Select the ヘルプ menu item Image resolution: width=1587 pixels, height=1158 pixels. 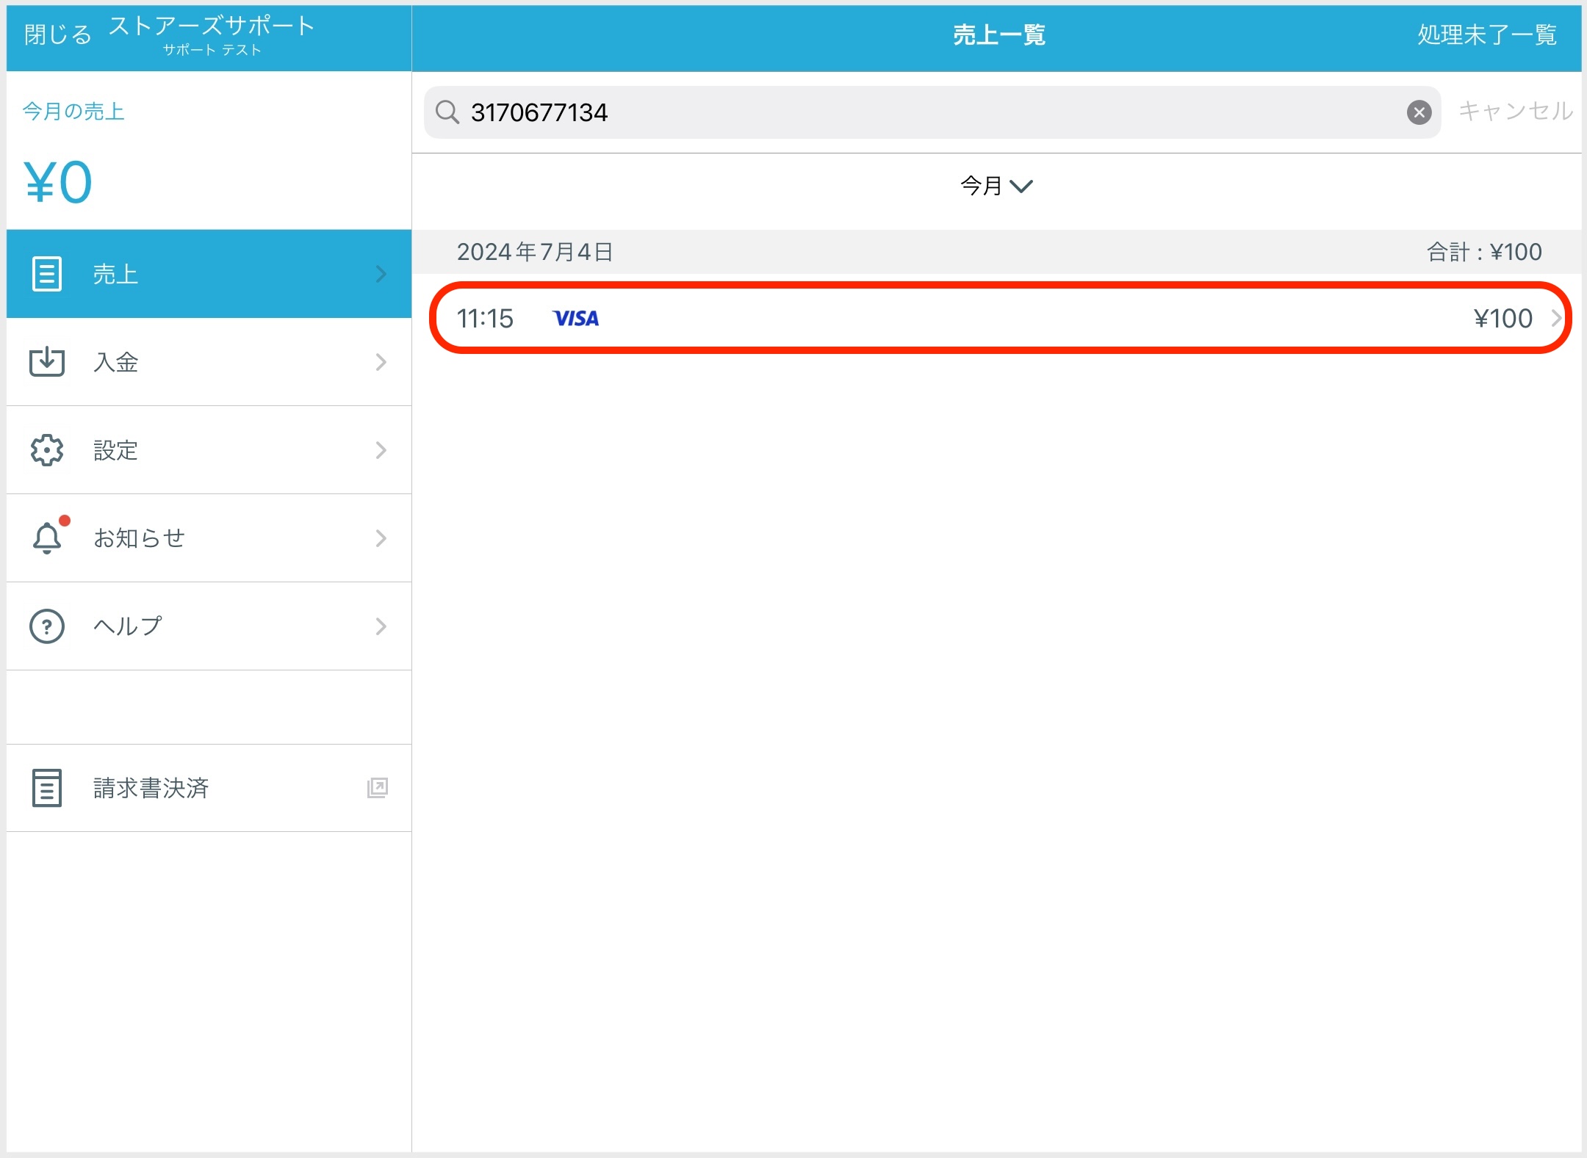click(209, 626)
